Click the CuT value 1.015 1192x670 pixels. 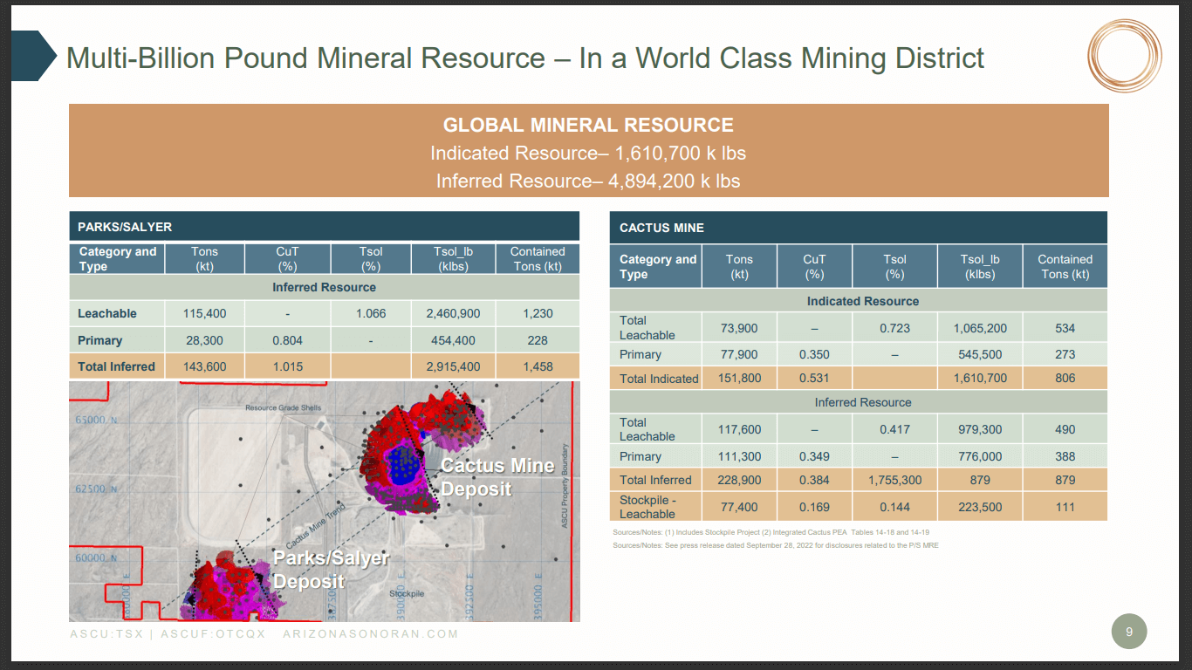pos(287,366)
